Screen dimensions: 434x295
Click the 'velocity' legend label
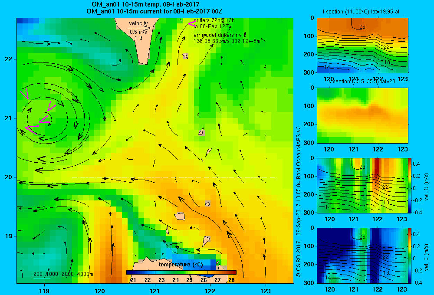click(138, 23)
